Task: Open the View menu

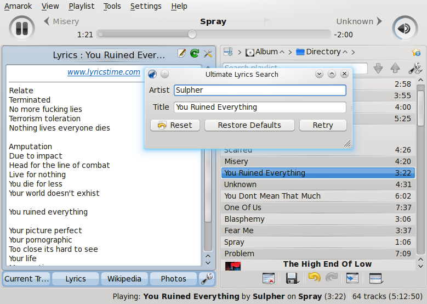Action: [50, 6]
